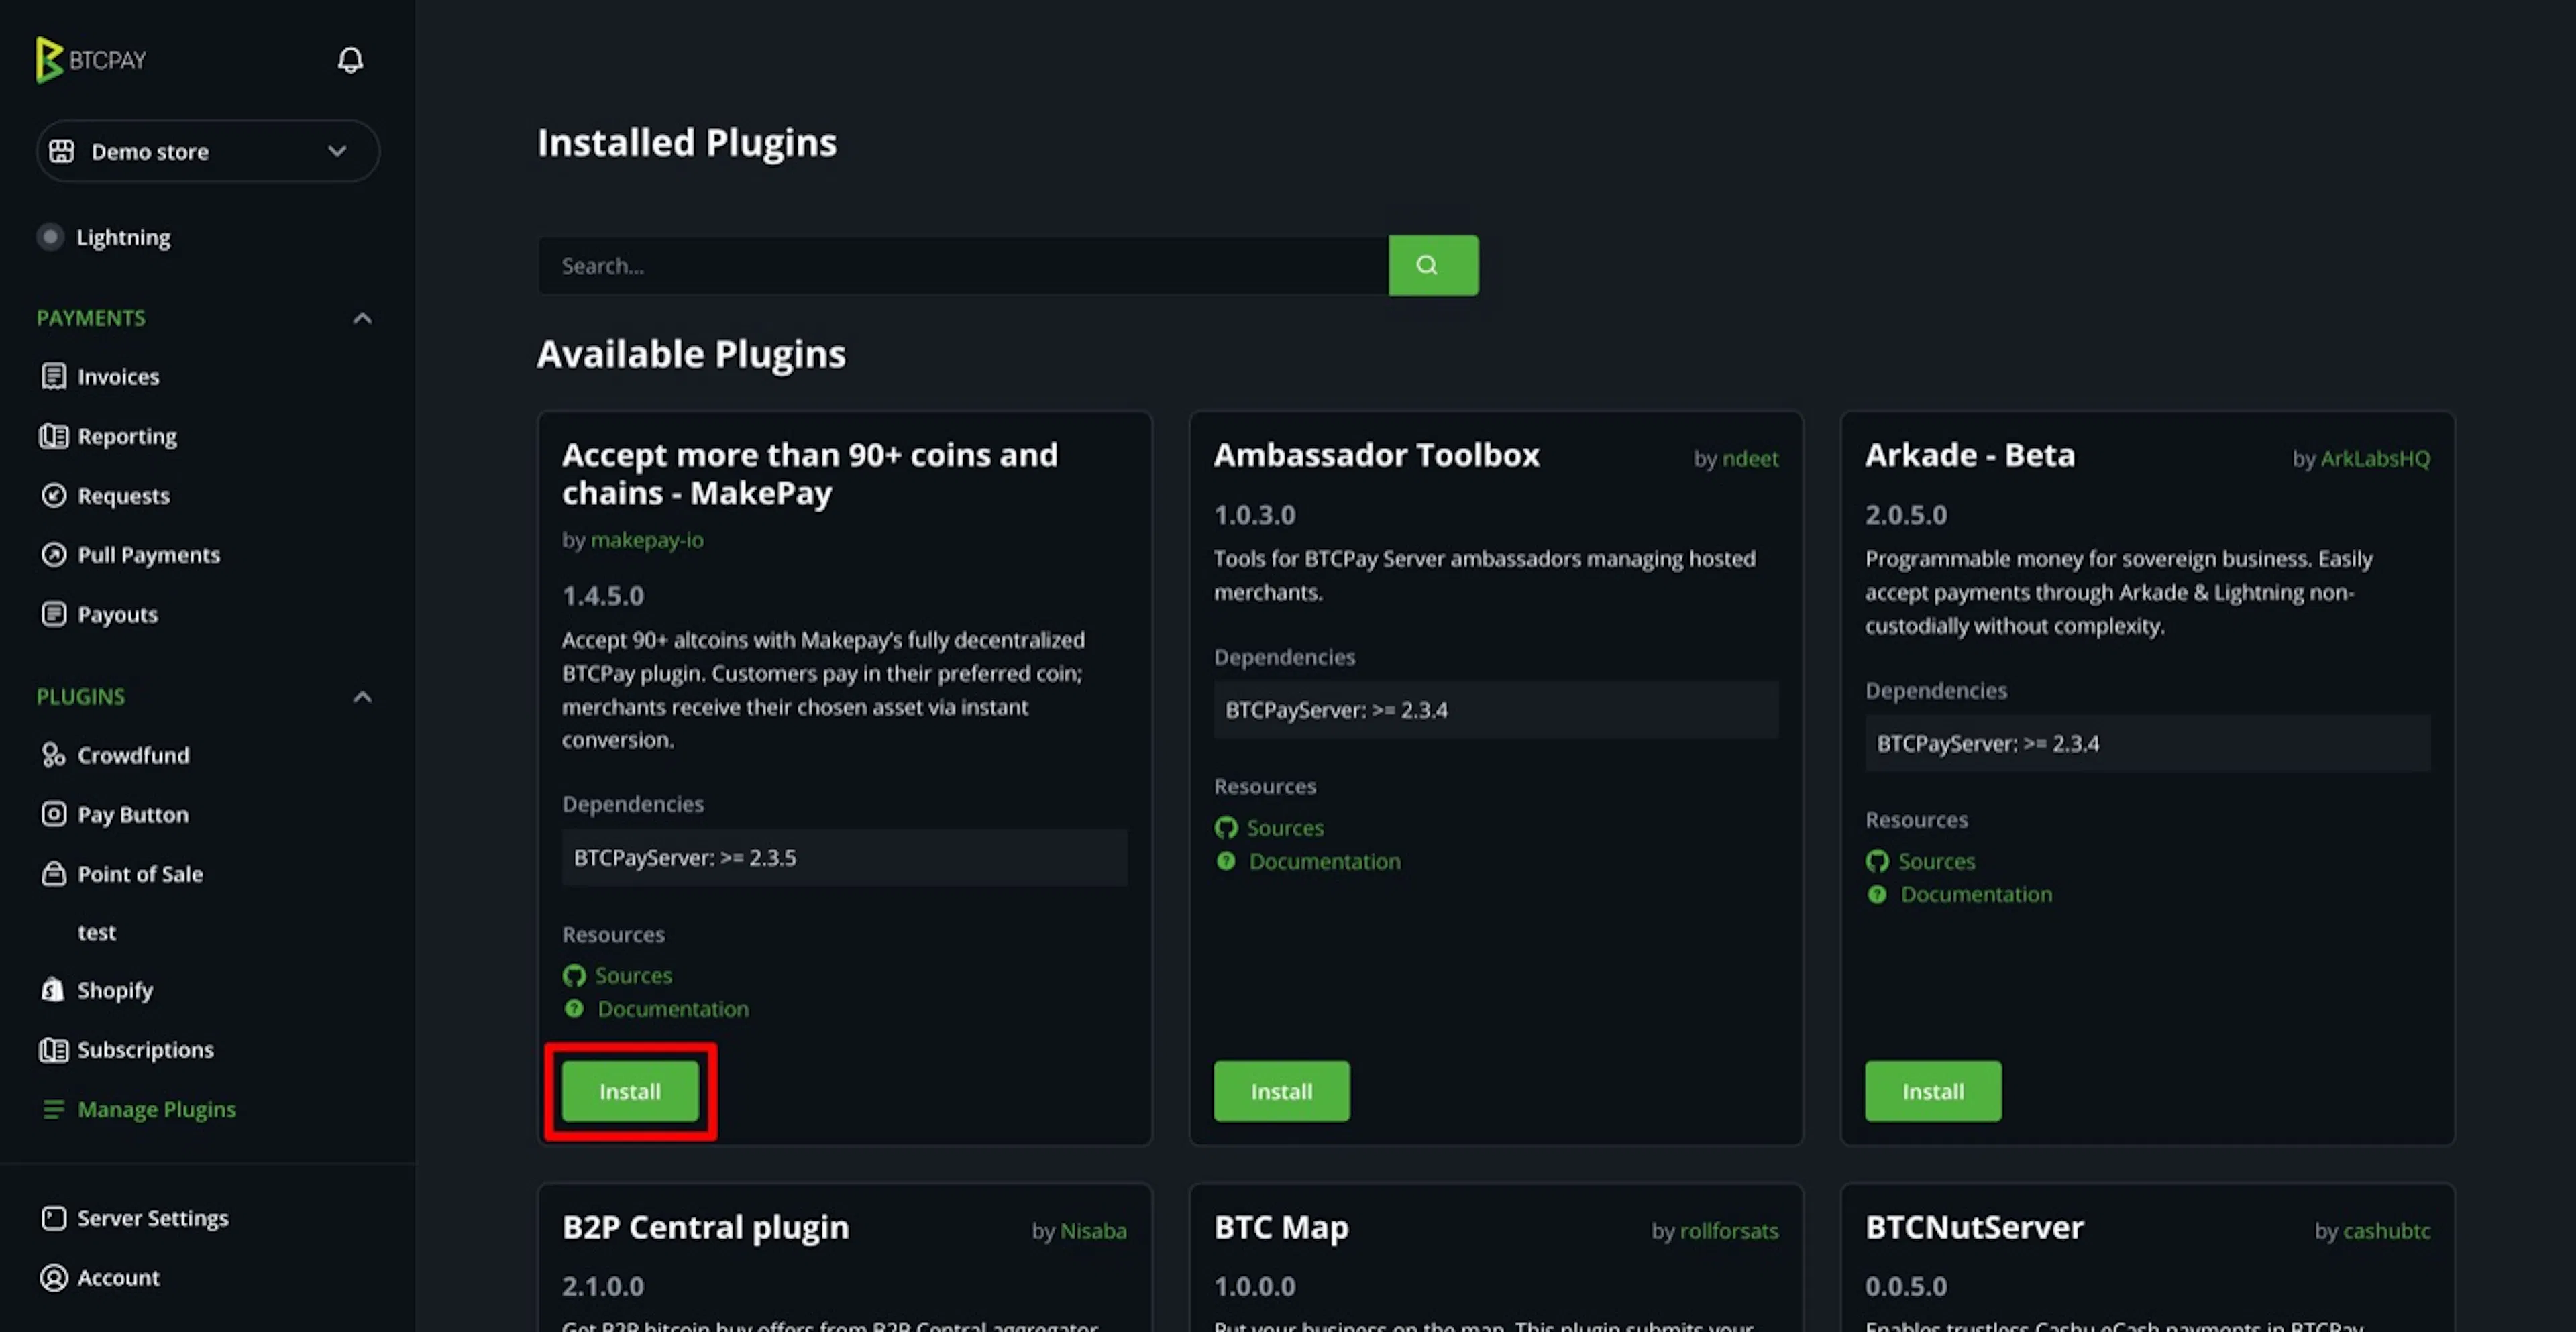Open the Reporting page
This screenshot has height=1332, width=2576.
[127, 436]
